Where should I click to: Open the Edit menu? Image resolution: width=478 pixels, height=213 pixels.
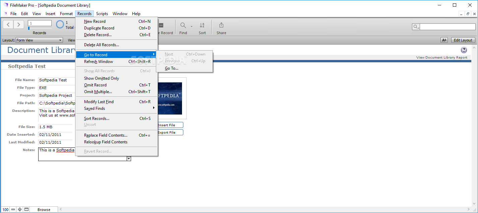pos(24,14)
